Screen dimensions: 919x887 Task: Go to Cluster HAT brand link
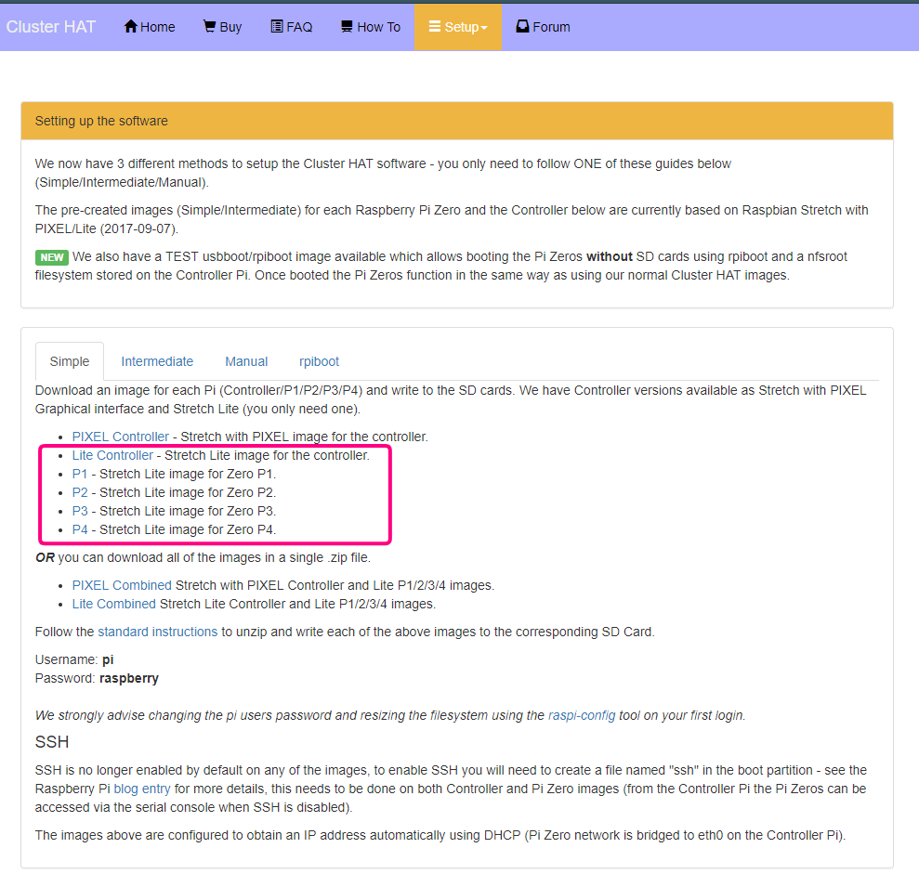tap(50, 27)
